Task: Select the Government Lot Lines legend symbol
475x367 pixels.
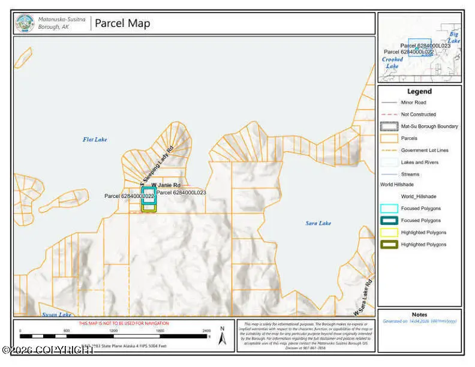Action: point(389,151)
